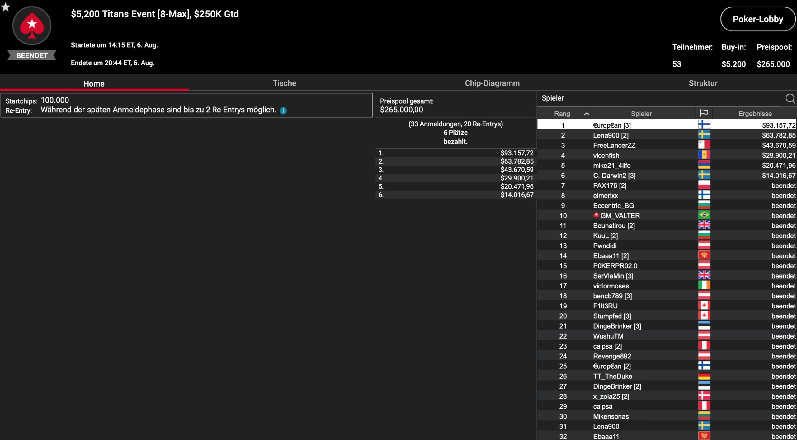Click the Poker-Lobby button
Screen dimensions: 797x440
point(757,19)
